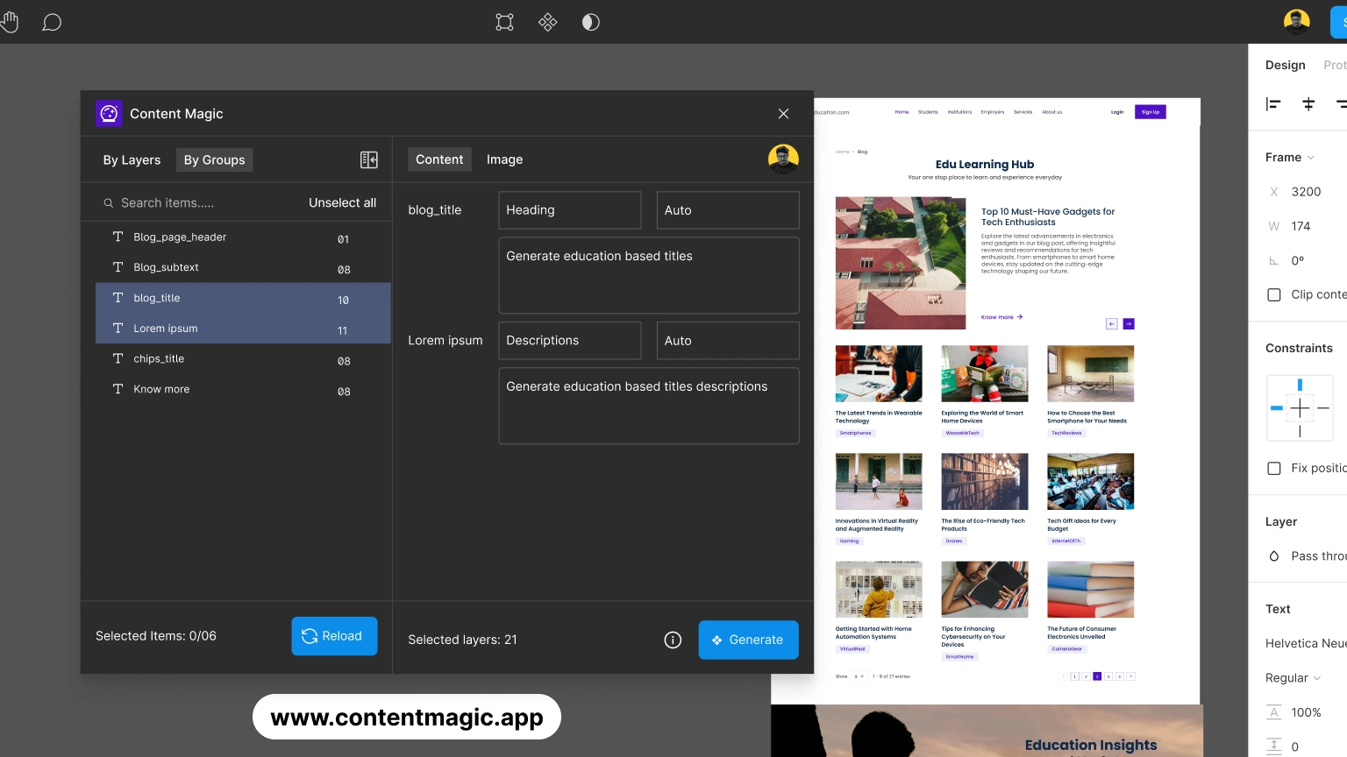
Task: Click text icon of Know more row
Action: coord(118,389)
